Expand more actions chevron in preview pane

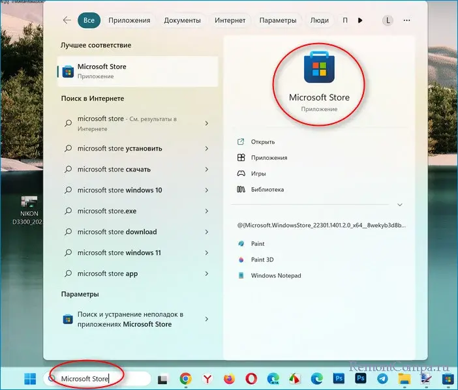coord(400,205)
